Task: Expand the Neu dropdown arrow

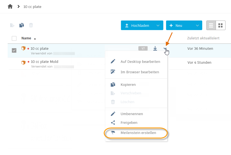Action: [x=197, y=25]
